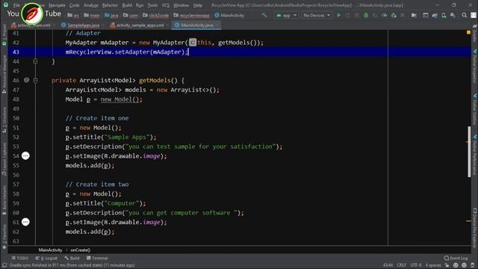Click the Favorites star icon in left sidebar
The image size is (478, 269).
click(4, 247)
